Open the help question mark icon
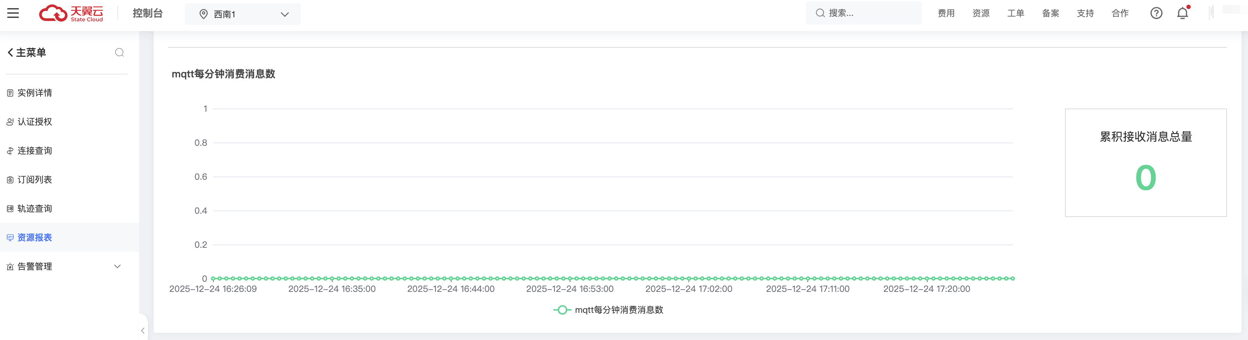1248x340 pixels. tap(1156, 13)
